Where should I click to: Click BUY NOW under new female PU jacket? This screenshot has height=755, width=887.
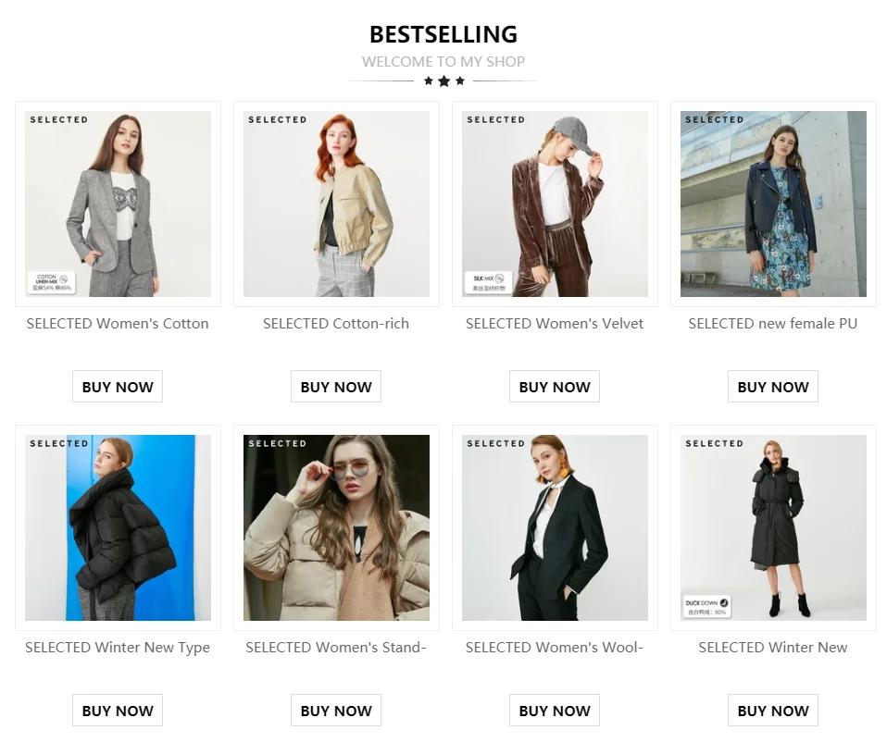click(773, 387)
